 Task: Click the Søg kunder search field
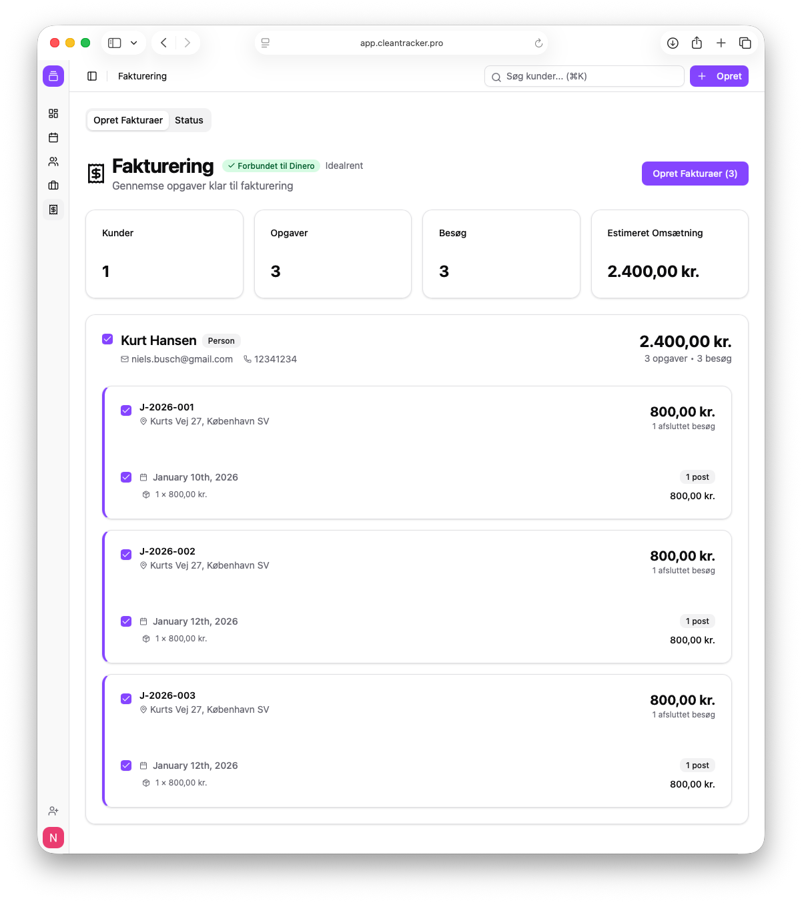pos(584,76)
